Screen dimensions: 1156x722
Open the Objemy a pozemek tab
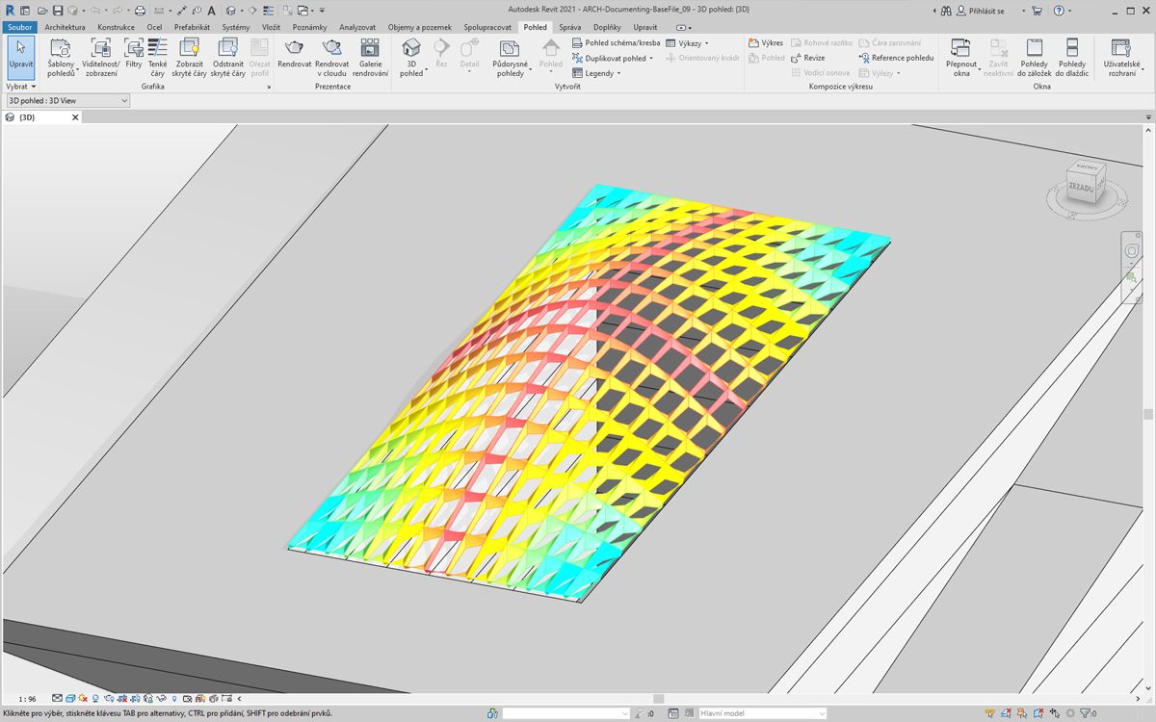(420, 27)
